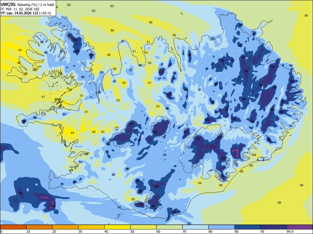The height and width of the screenshot is (234, 313).
Task: Click the '70' legend scale label
Action: tap(184, 232)
